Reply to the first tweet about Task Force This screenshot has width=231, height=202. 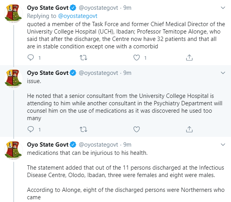point(30,57)
